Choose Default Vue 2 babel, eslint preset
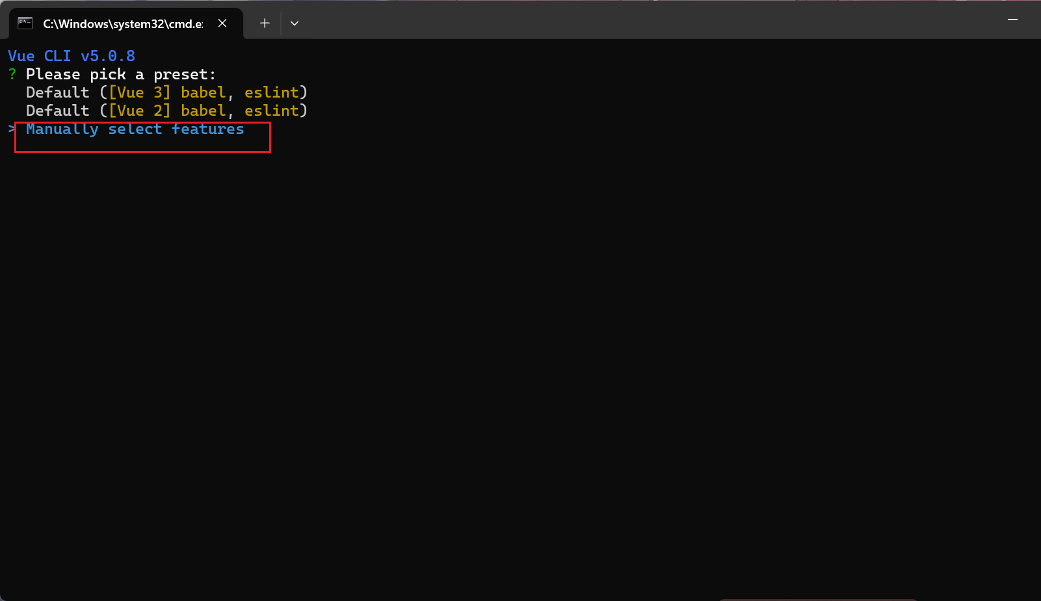 click(x=166, y=111)
